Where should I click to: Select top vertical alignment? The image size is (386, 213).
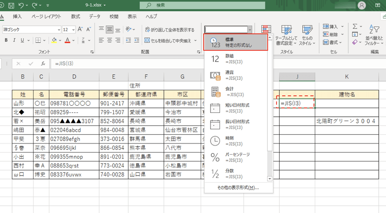click(x=101, y=29)
